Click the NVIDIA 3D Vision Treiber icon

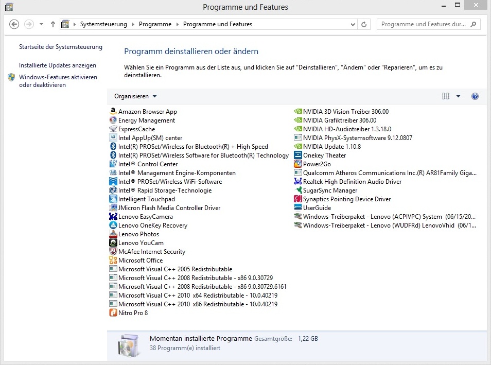tap(298, 111)
